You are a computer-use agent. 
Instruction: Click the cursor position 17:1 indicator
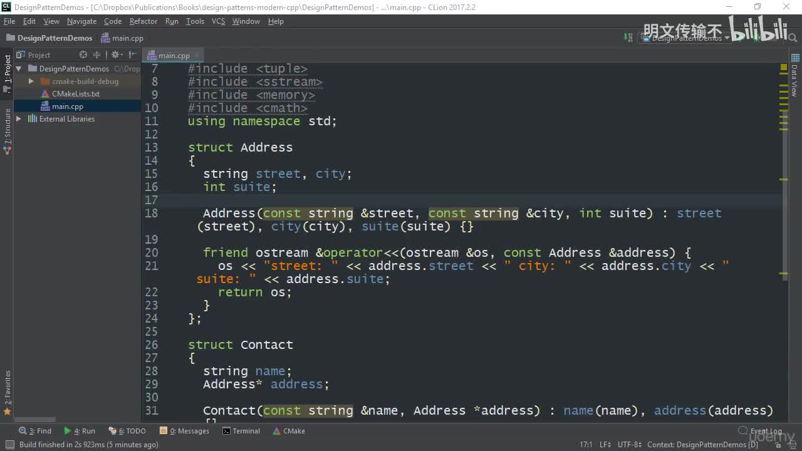pyautogui.click(x=586, y=445)
